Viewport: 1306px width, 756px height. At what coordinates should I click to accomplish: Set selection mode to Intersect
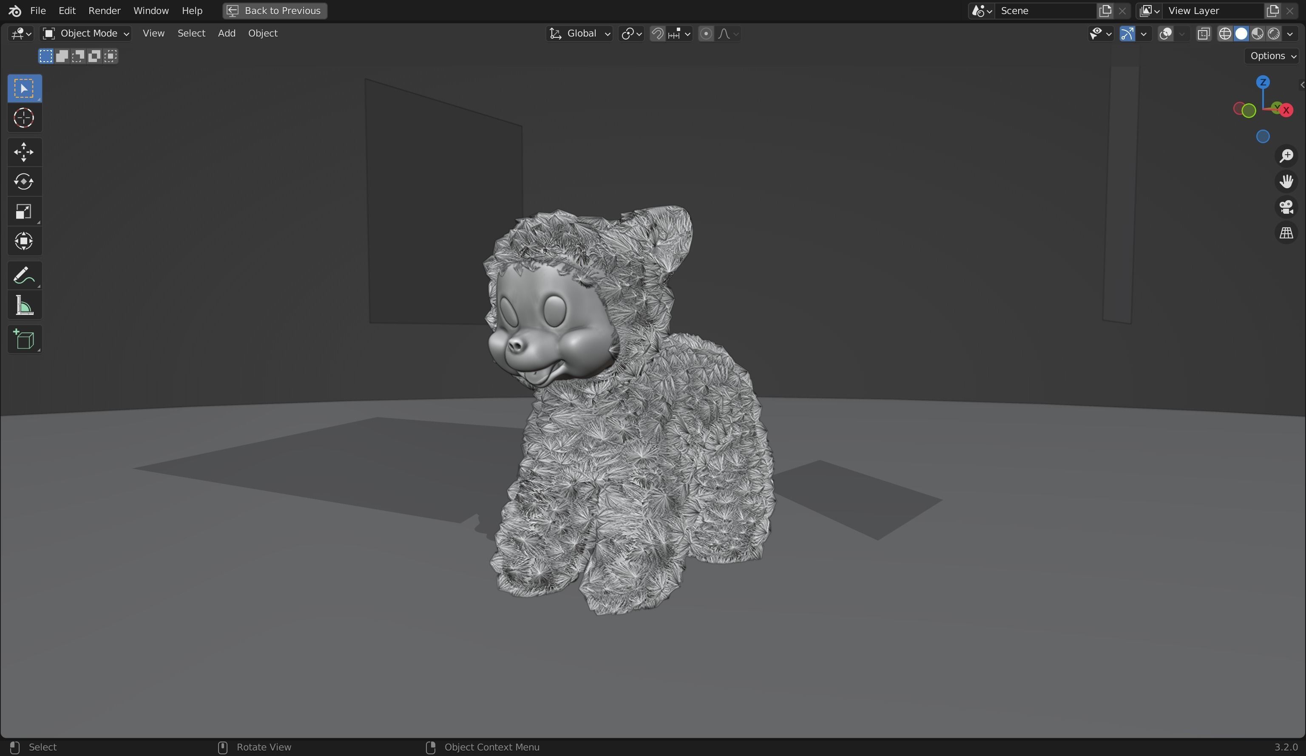(x=111, y=56)
